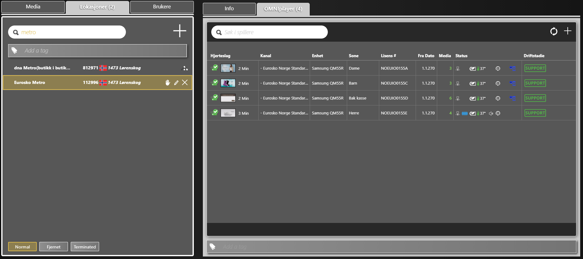
Task: Click the thermometer 37° icon in Bak kasse row
Action: (x=481, y=98)
